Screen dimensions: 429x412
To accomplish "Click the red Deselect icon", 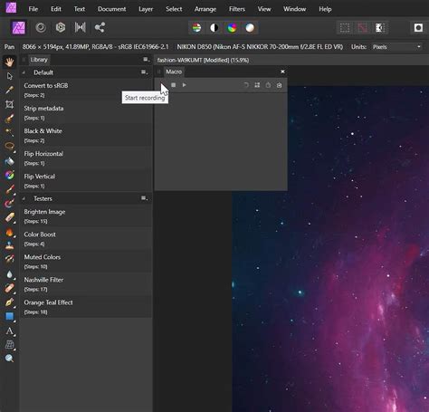I will (362, 28).
